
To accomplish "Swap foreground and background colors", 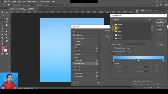I will click(x=7, y=47).
